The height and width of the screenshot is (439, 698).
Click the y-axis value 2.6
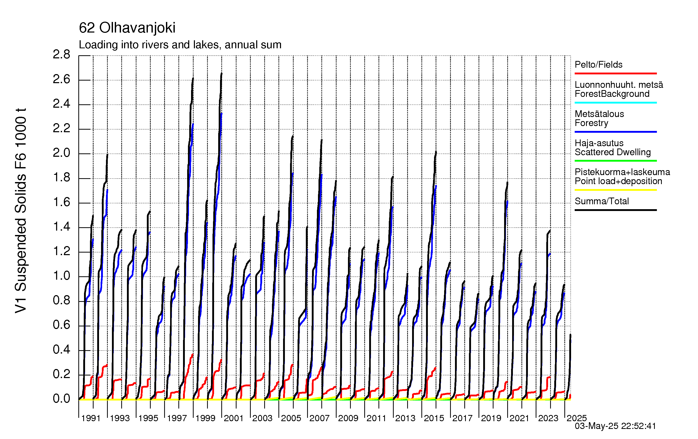(62, 79)
